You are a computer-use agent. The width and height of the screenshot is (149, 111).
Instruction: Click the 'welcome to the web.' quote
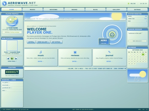[x=135, y=33]
